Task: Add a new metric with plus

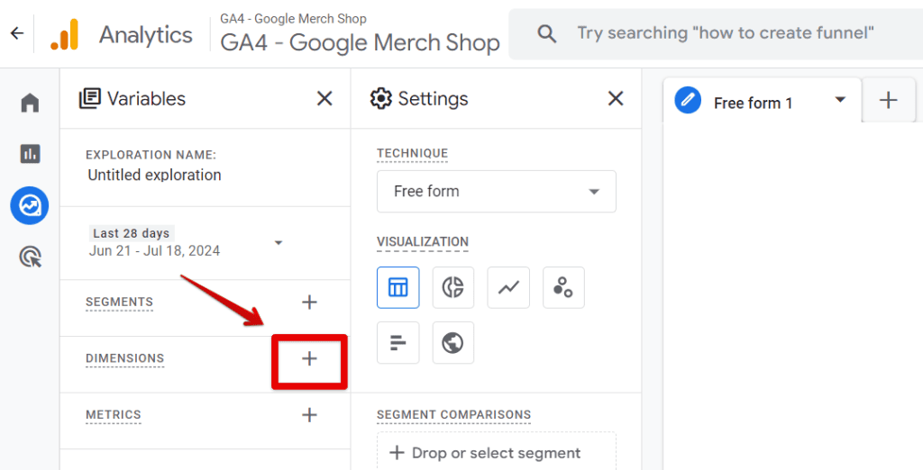Action: click(309, 415)
